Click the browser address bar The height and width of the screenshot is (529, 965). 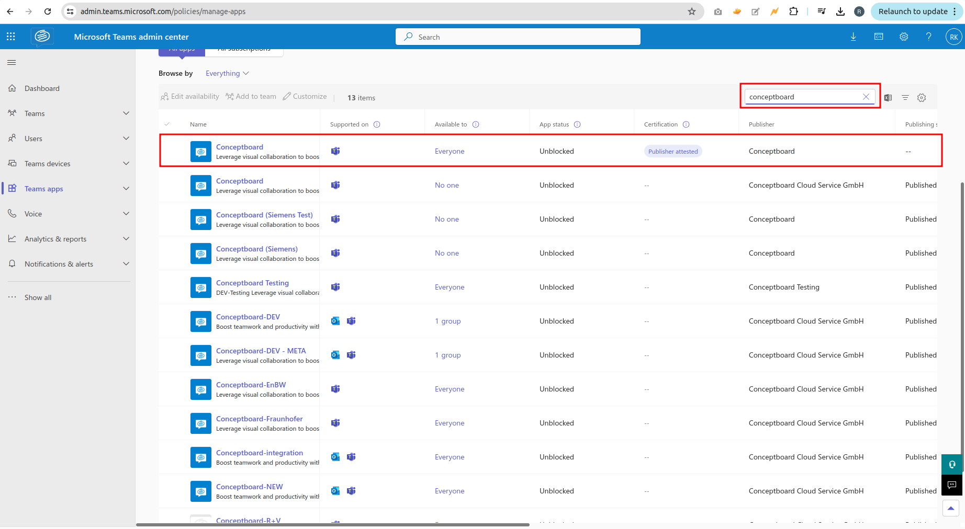[382, 11]
